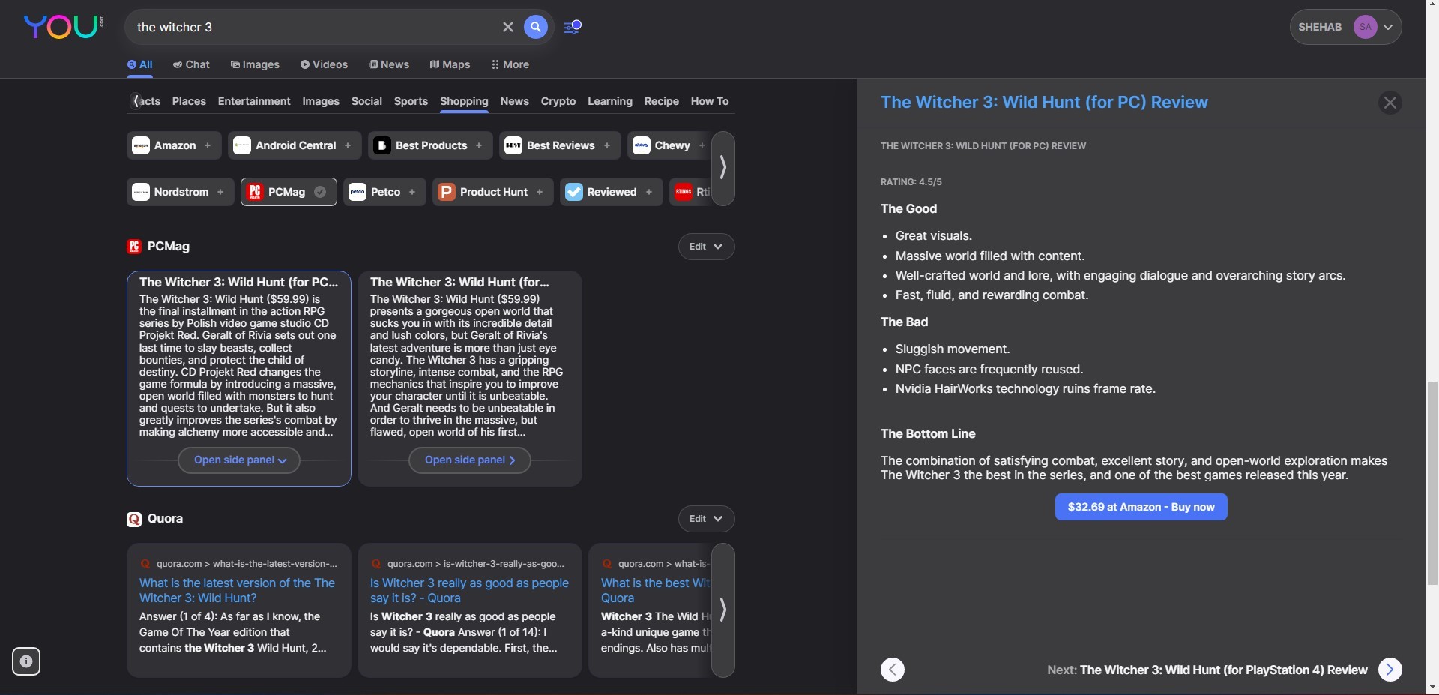Select the Social category
This screenshot has width=1439, height=695.
[366, 101]
